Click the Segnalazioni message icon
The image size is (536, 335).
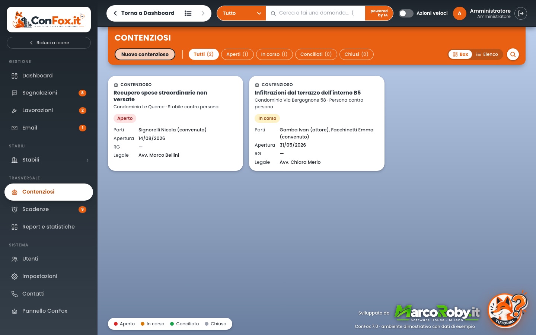(15, 93)
